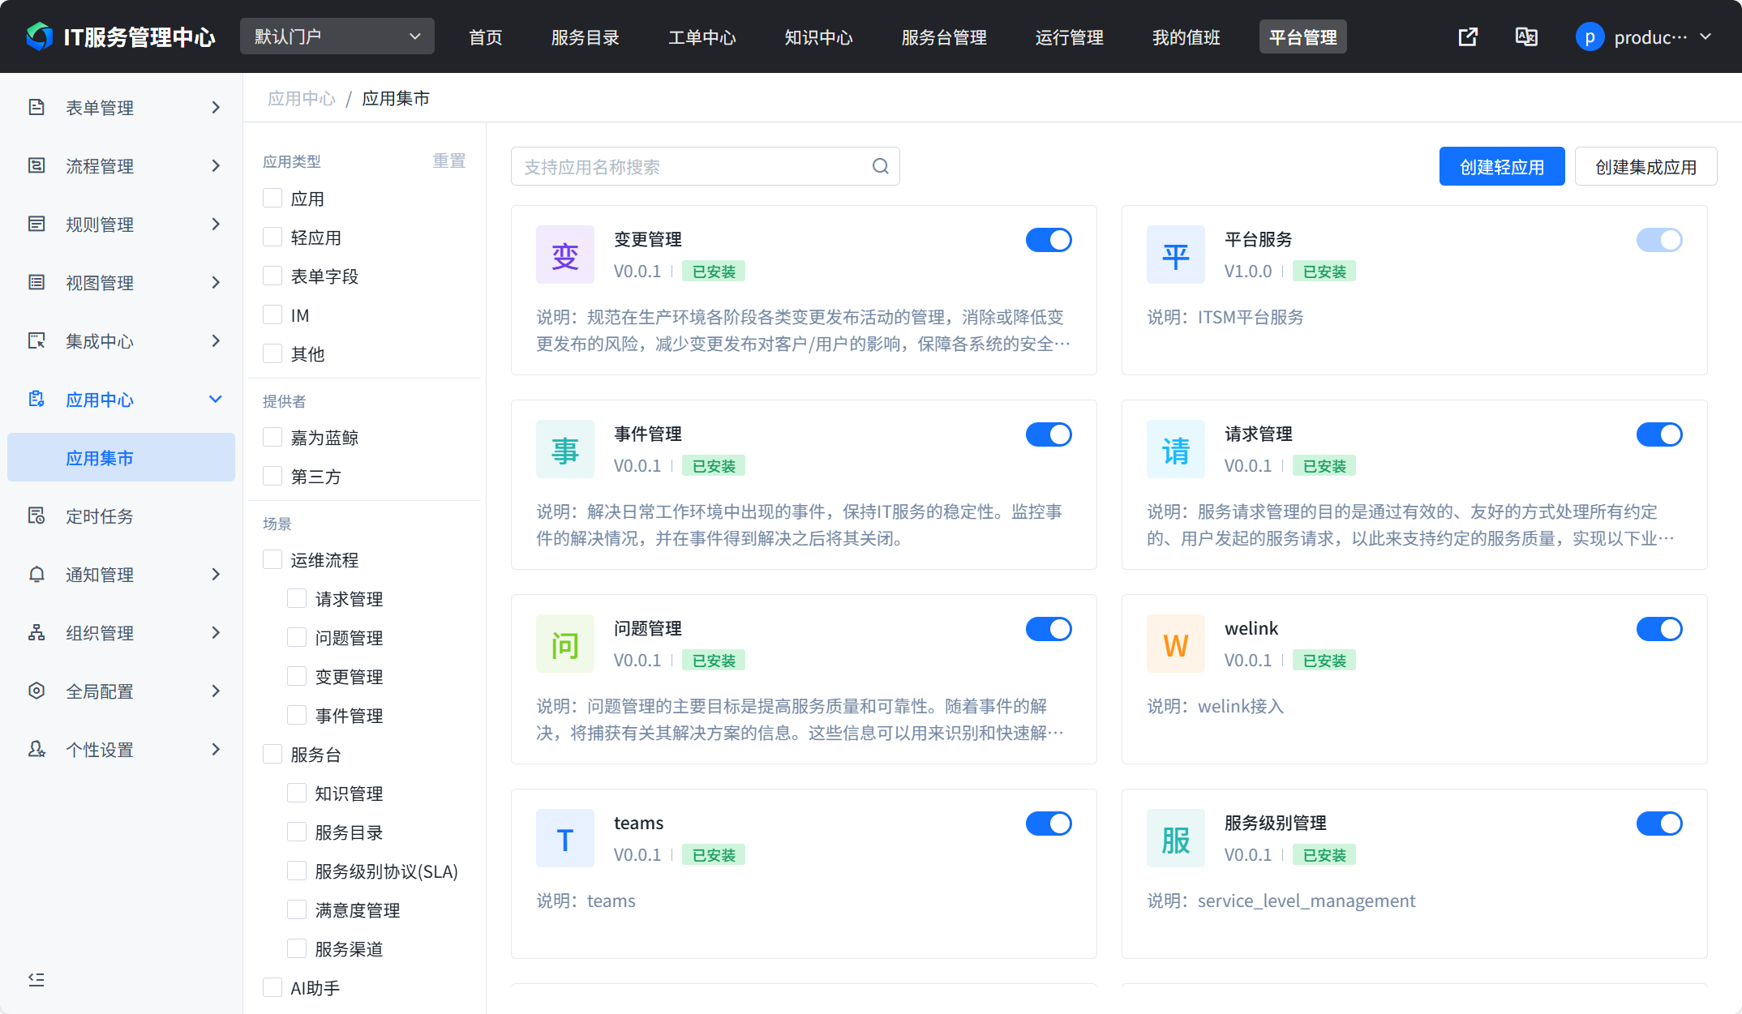Click the 集成中心 sidebar icon
Viewport: 1742px width, 1014px height.
click(x=36, y=340)
